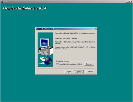Click the Destination Directory group label
This screenshot has height=102, width=133.
tap(63, 61)
